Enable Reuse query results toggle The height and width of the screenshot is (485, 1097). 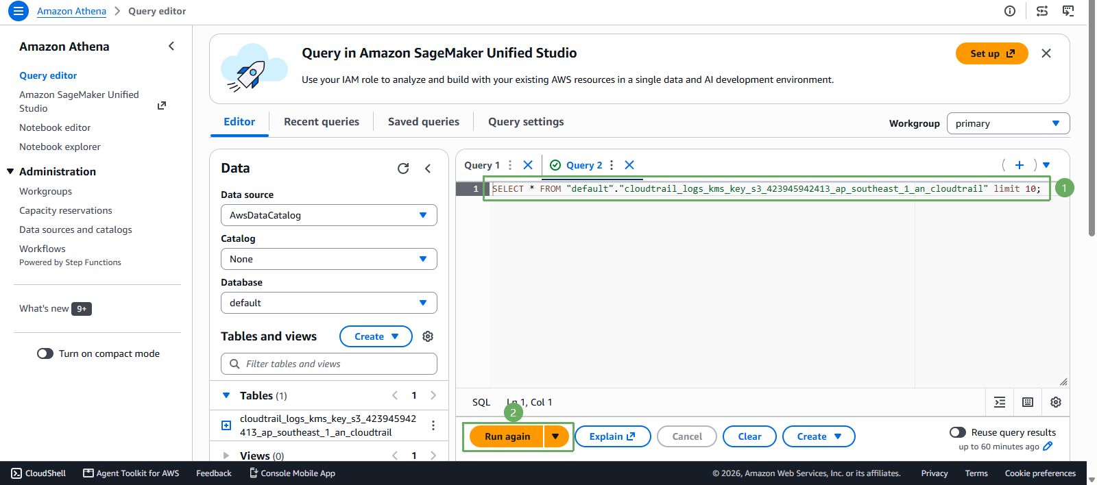(958, 432)
